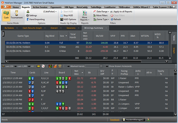178x123 pixels.
Task: Select the $0.02/$0.04 NL Holdem 6 Max row
Action: (x=86, y=51)
